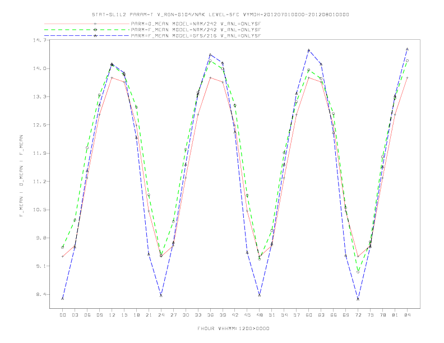Screen dimensions: 444x343
Task: Click blue triangle minimum at hour 72
Action: pyautogui.click(x=358, y=299)
